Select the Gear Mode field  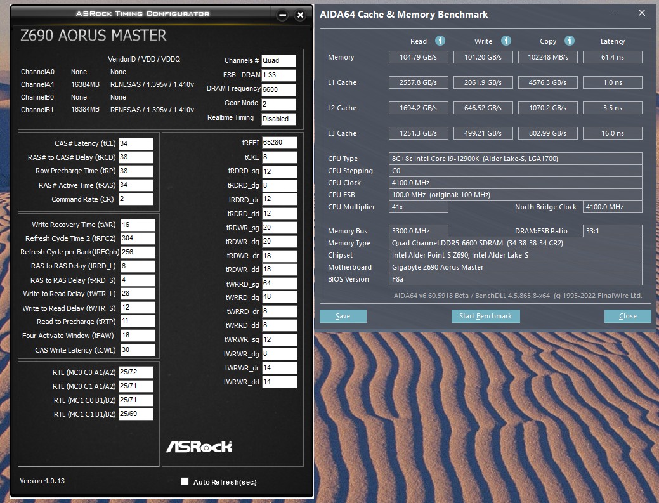(x=278, y=104)
